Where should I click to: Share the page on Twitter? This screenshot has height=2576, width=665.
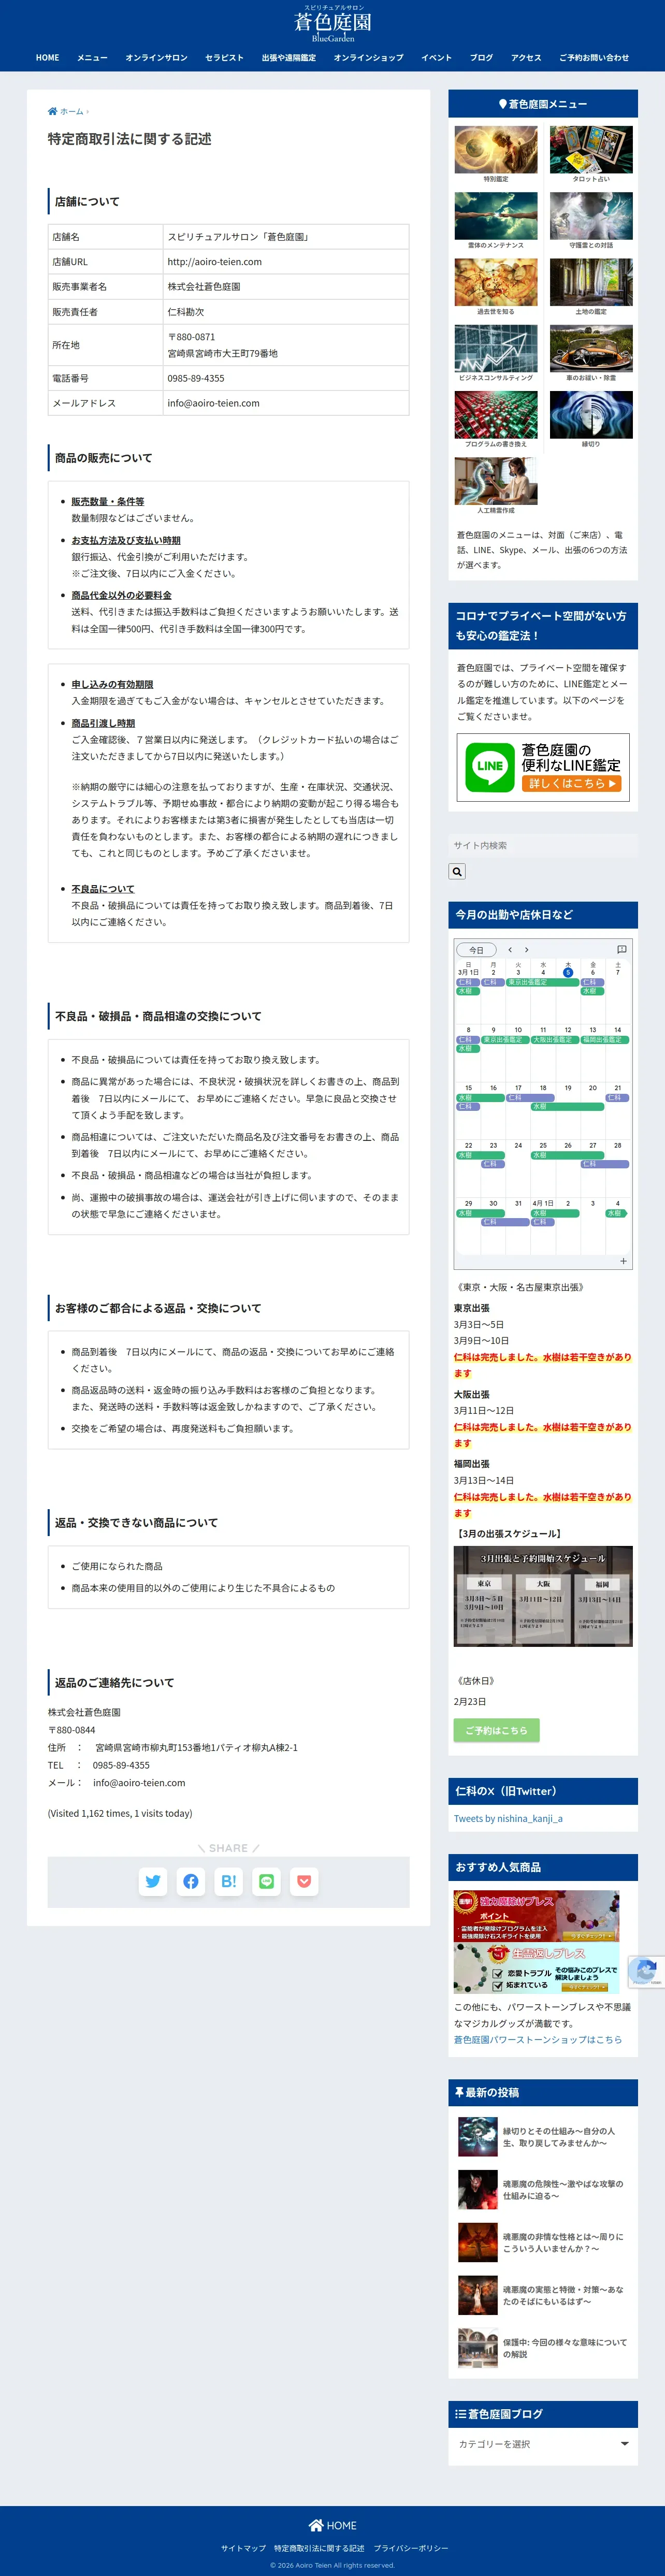(153, 1881)
